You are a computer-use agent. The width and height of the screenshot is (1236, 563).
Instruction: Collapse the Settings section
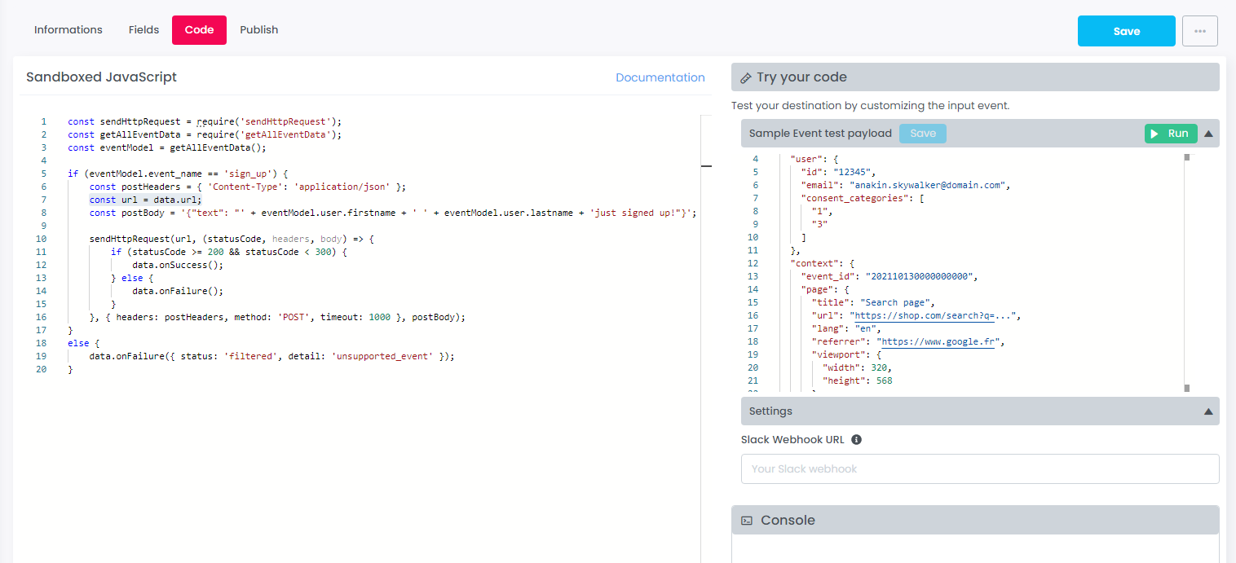coord(1208,411)
